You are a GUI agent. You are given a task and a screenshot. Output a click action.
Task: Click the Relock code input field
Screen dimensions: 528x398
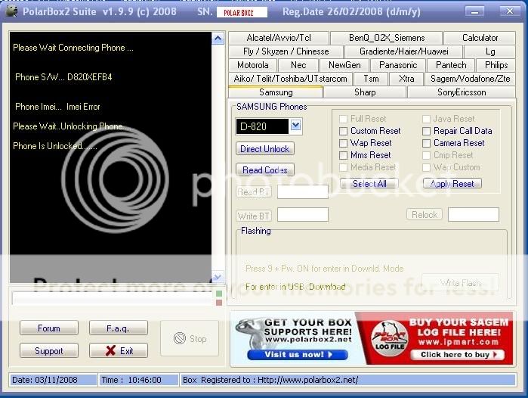point(474,215)
